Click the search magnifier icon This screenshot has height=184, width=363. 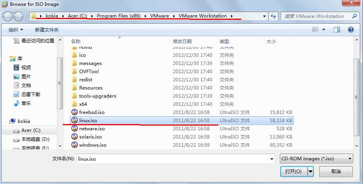tap(354, 16)
